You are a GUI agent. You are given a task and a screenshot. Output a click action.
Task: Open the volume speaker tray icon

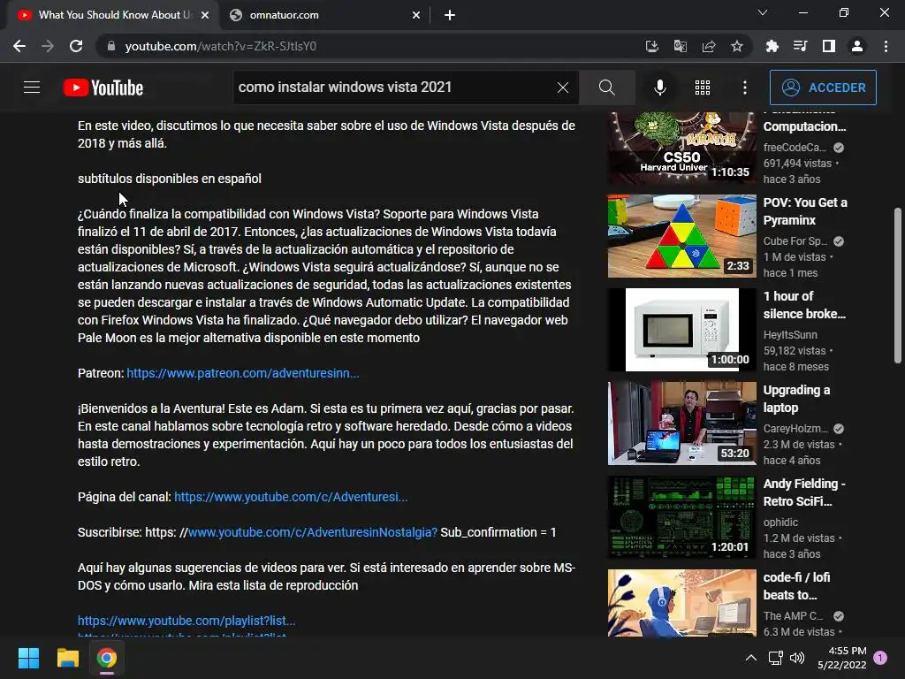point(797,658)
